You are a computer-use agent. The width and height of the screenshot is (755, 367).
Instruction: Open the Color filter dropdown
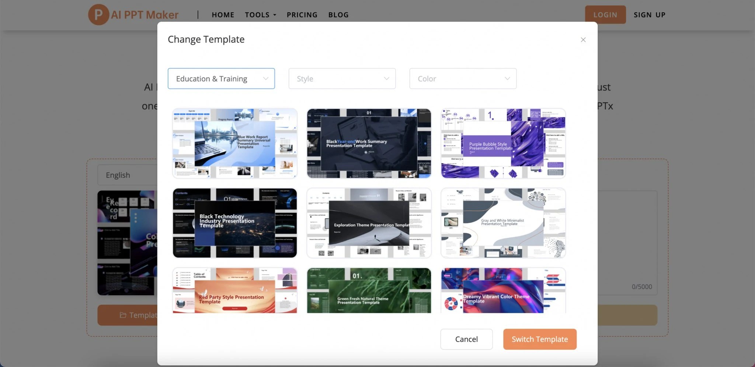[463, 78]
